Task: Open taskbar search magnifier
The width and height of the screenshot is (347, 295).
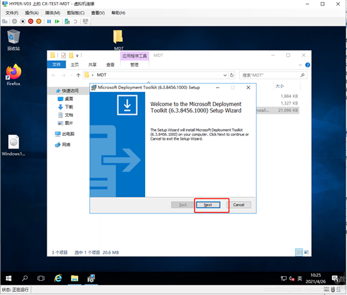Action: [25, 279]
